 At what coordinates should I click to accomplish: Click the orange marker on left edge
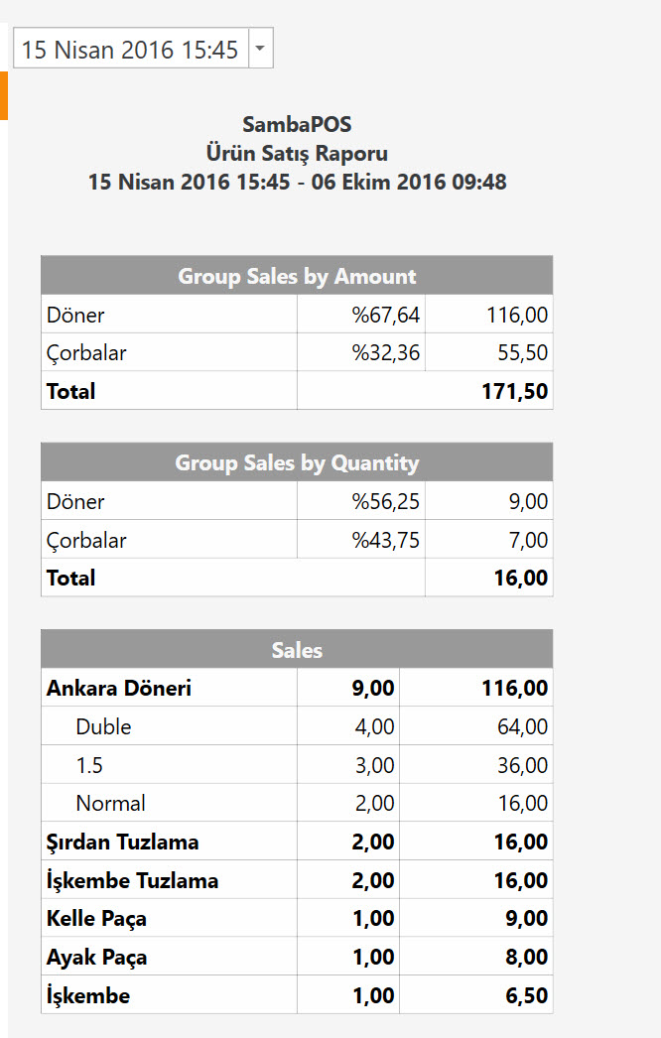[4, 95]
